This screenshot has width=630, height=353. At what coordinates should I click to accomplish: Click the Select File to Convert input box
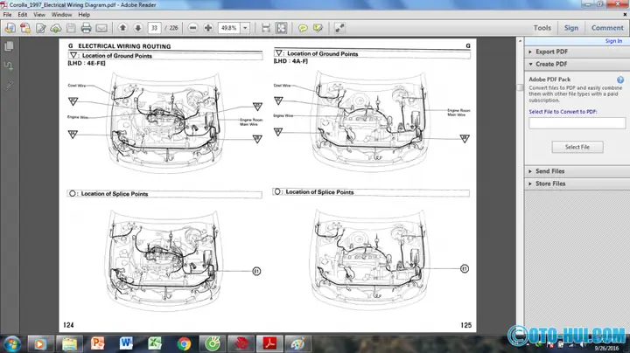[x=577, y=123]
